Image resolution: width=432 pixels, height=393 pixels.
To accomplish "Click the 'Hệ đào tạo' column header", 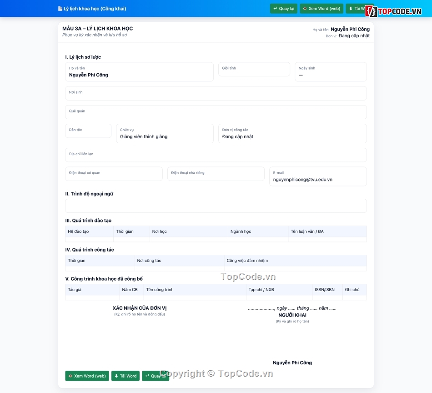I will 89,232.
